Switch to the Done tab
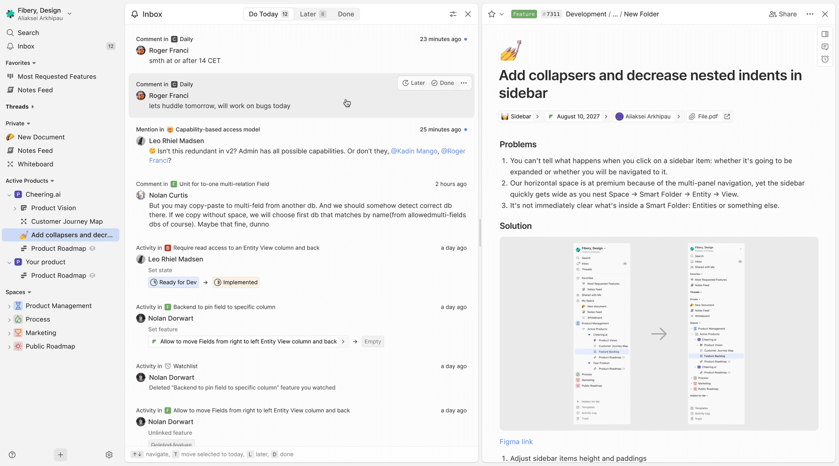Image resolution: width=839 pixels, height=466 pixels. pyautogui.click(x=346, y=14)
